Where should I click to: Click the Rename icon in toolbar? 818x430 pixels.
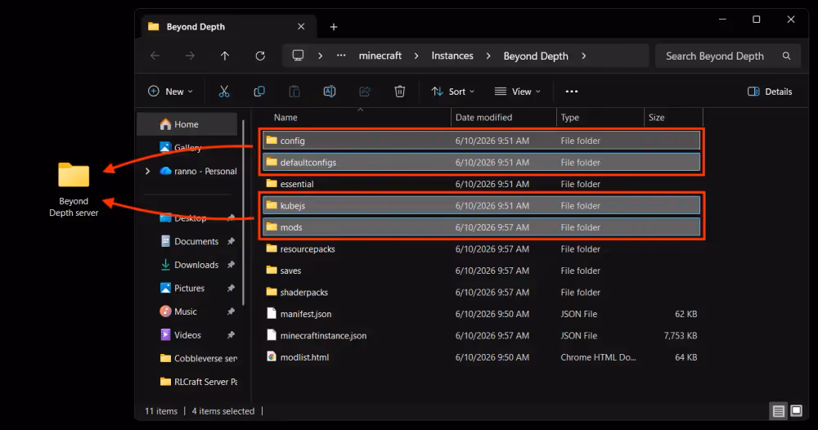(x=330, y=92)
